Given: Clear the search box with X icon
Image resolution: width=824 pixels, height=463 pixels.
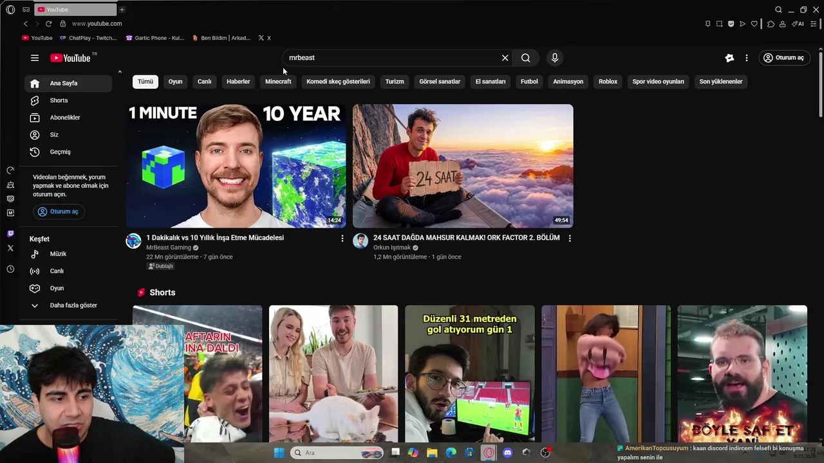Looking at the screenshot, I should pos(505,58).
